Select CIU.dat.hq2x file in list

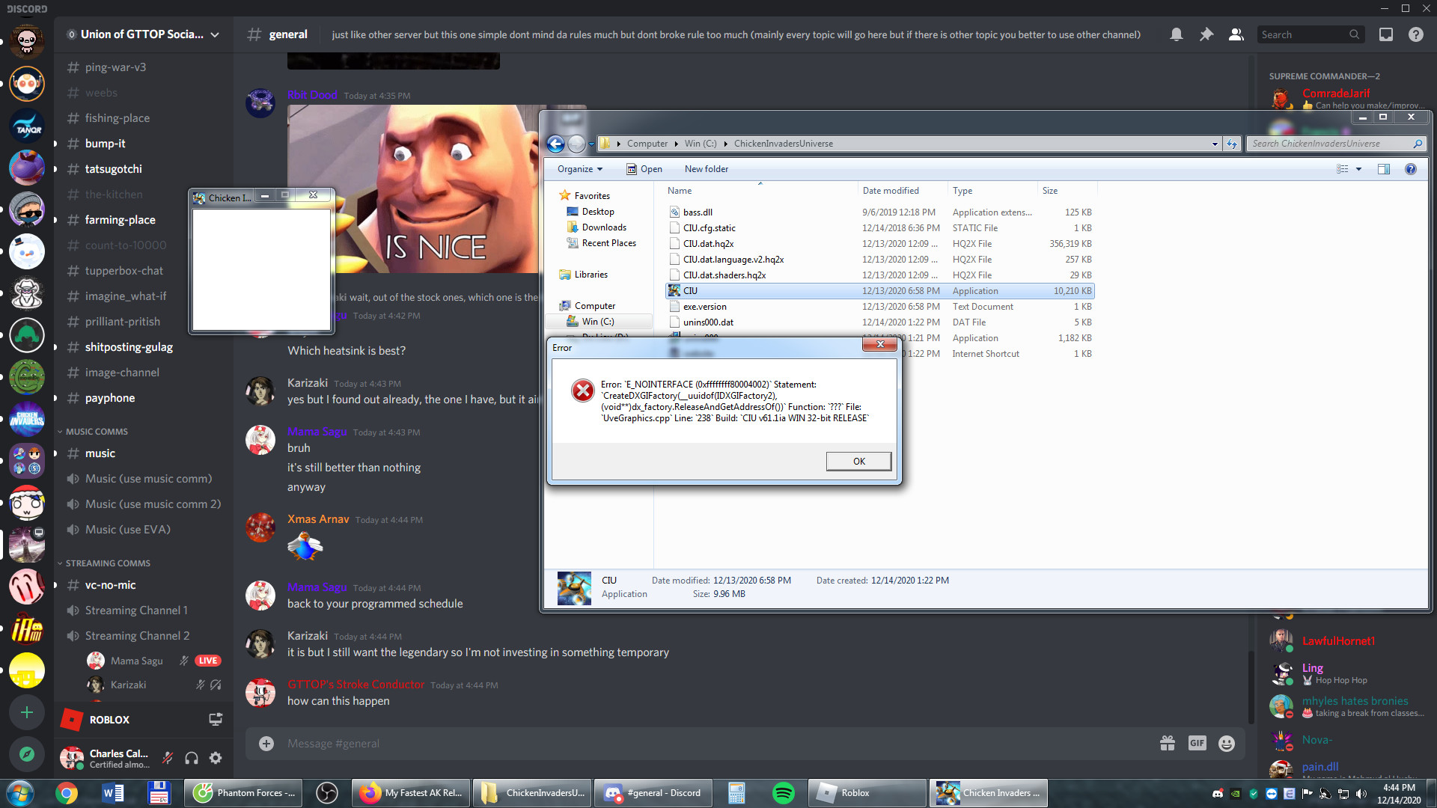tap(708, 244)
